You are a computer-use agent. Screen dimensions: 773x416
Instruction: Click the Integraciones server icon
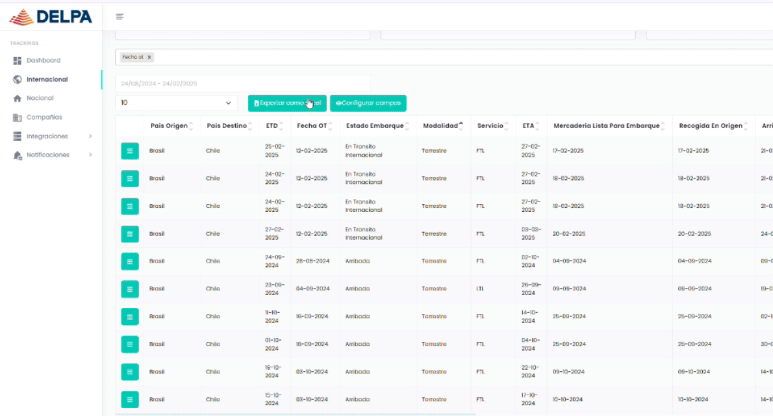pyautogui.click(x=18, y=136)
